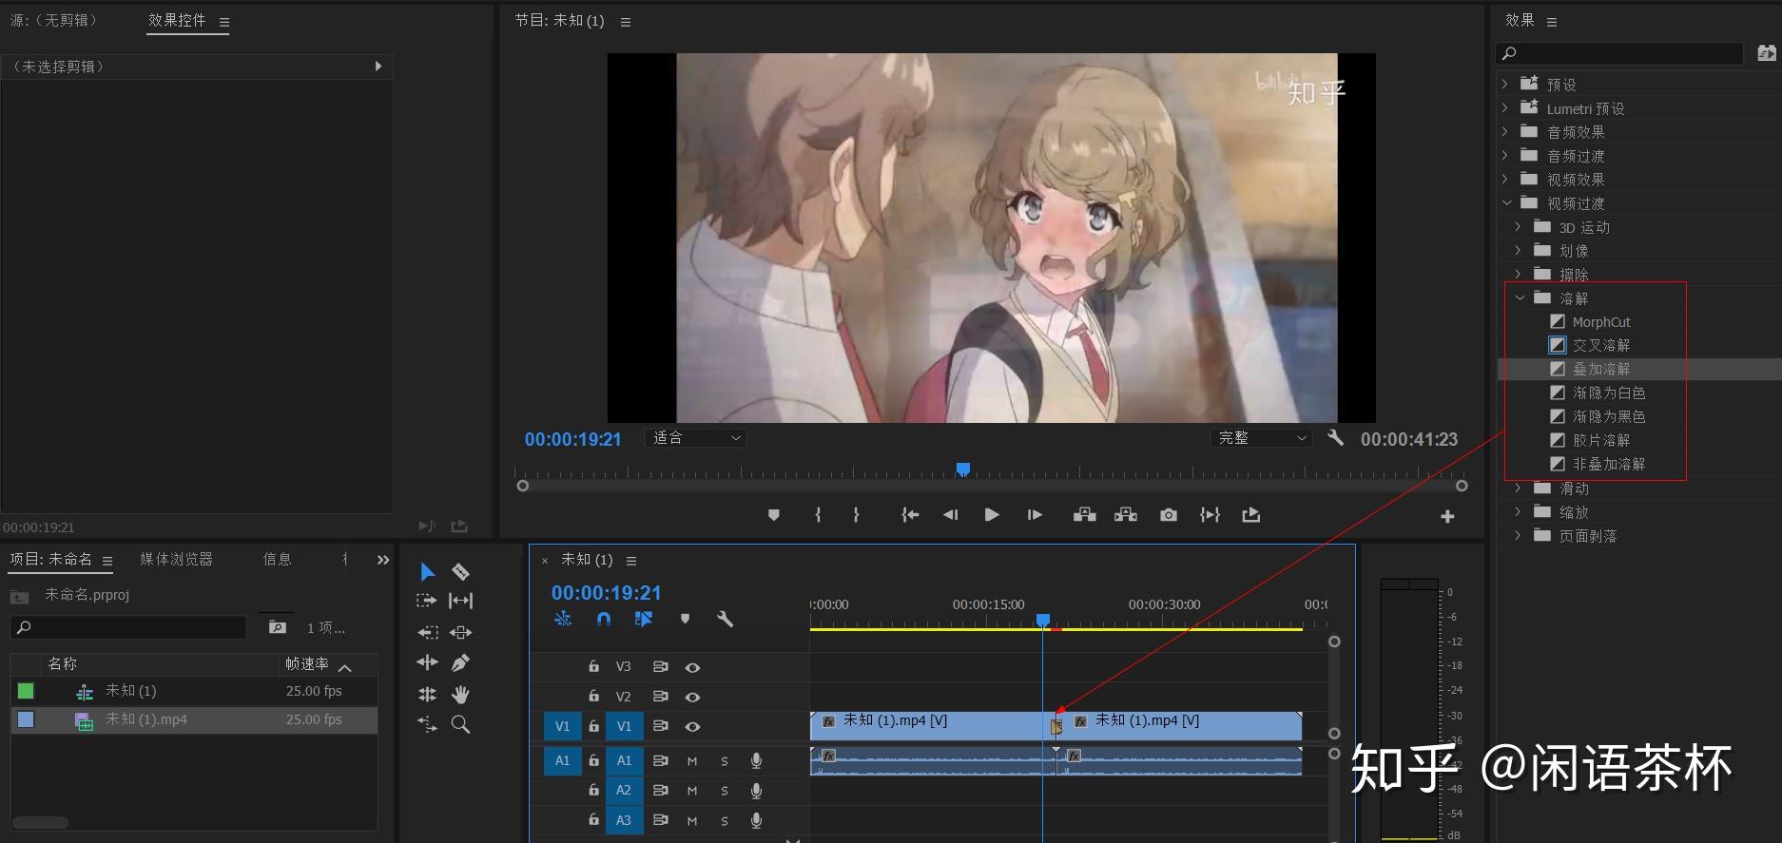The height and width of the screenshot is (843, 1782).
Task: Toggle nest sequences insert mode icon
Action: [x=563, y=619]
